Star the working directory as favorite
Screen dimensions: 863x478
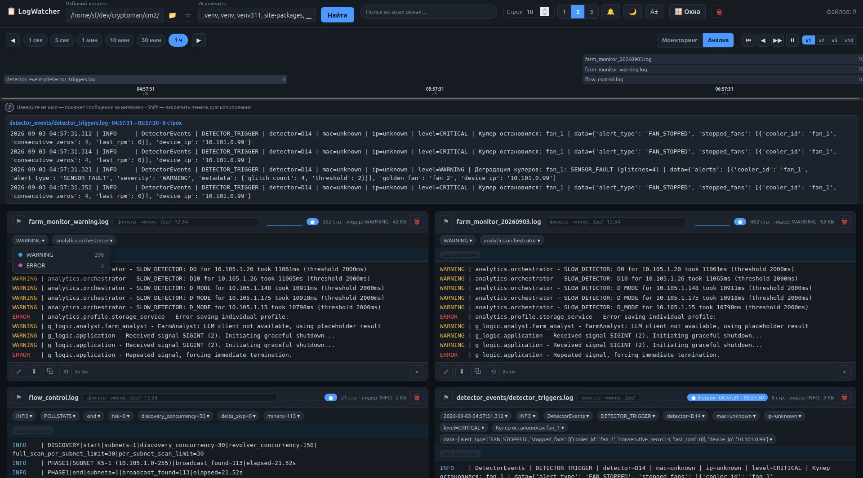coord(188,15)
